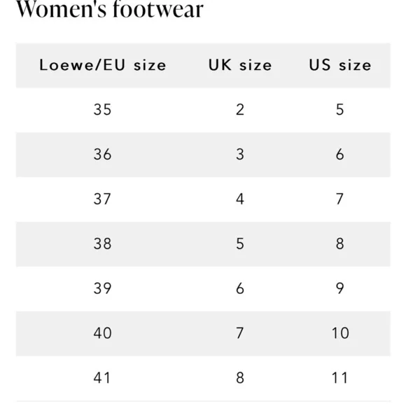The width and height of the screenshot is (406, 406).
Task: Select the Loewe/EU size column header
Action: [102, 65]
